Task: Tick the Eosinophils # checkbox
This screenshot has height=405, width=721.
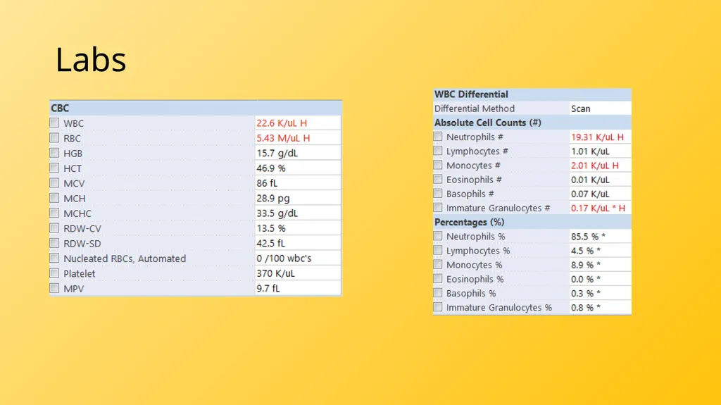Action: click(x=438, y=180)
